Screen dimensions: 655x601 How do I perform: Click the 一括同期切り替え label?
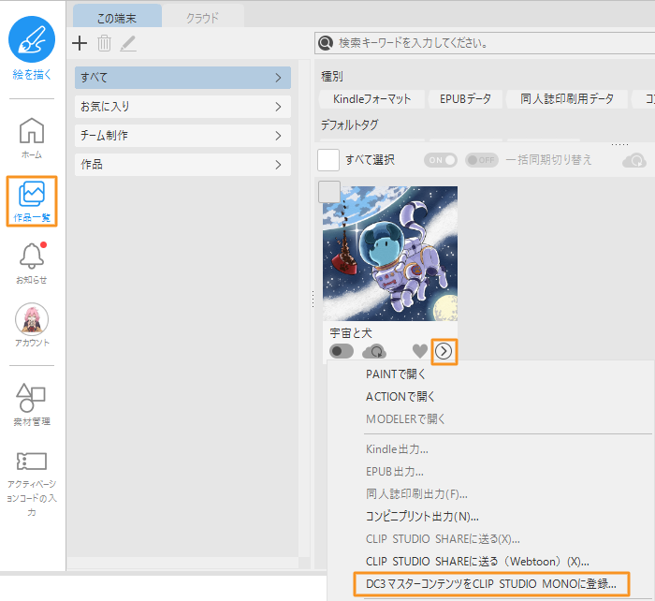point(548,160)
